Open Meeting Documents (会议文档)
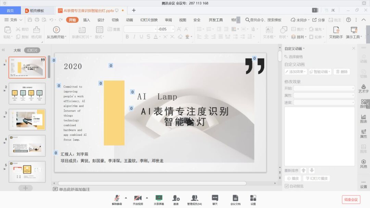Viewport: 370px width, 208px height. [235, 198]
